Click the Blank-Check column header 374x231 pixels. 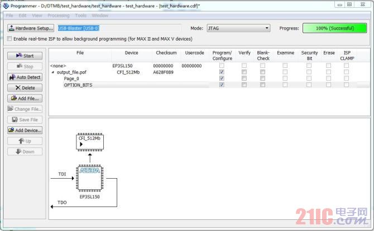click(x=263, y=56)
